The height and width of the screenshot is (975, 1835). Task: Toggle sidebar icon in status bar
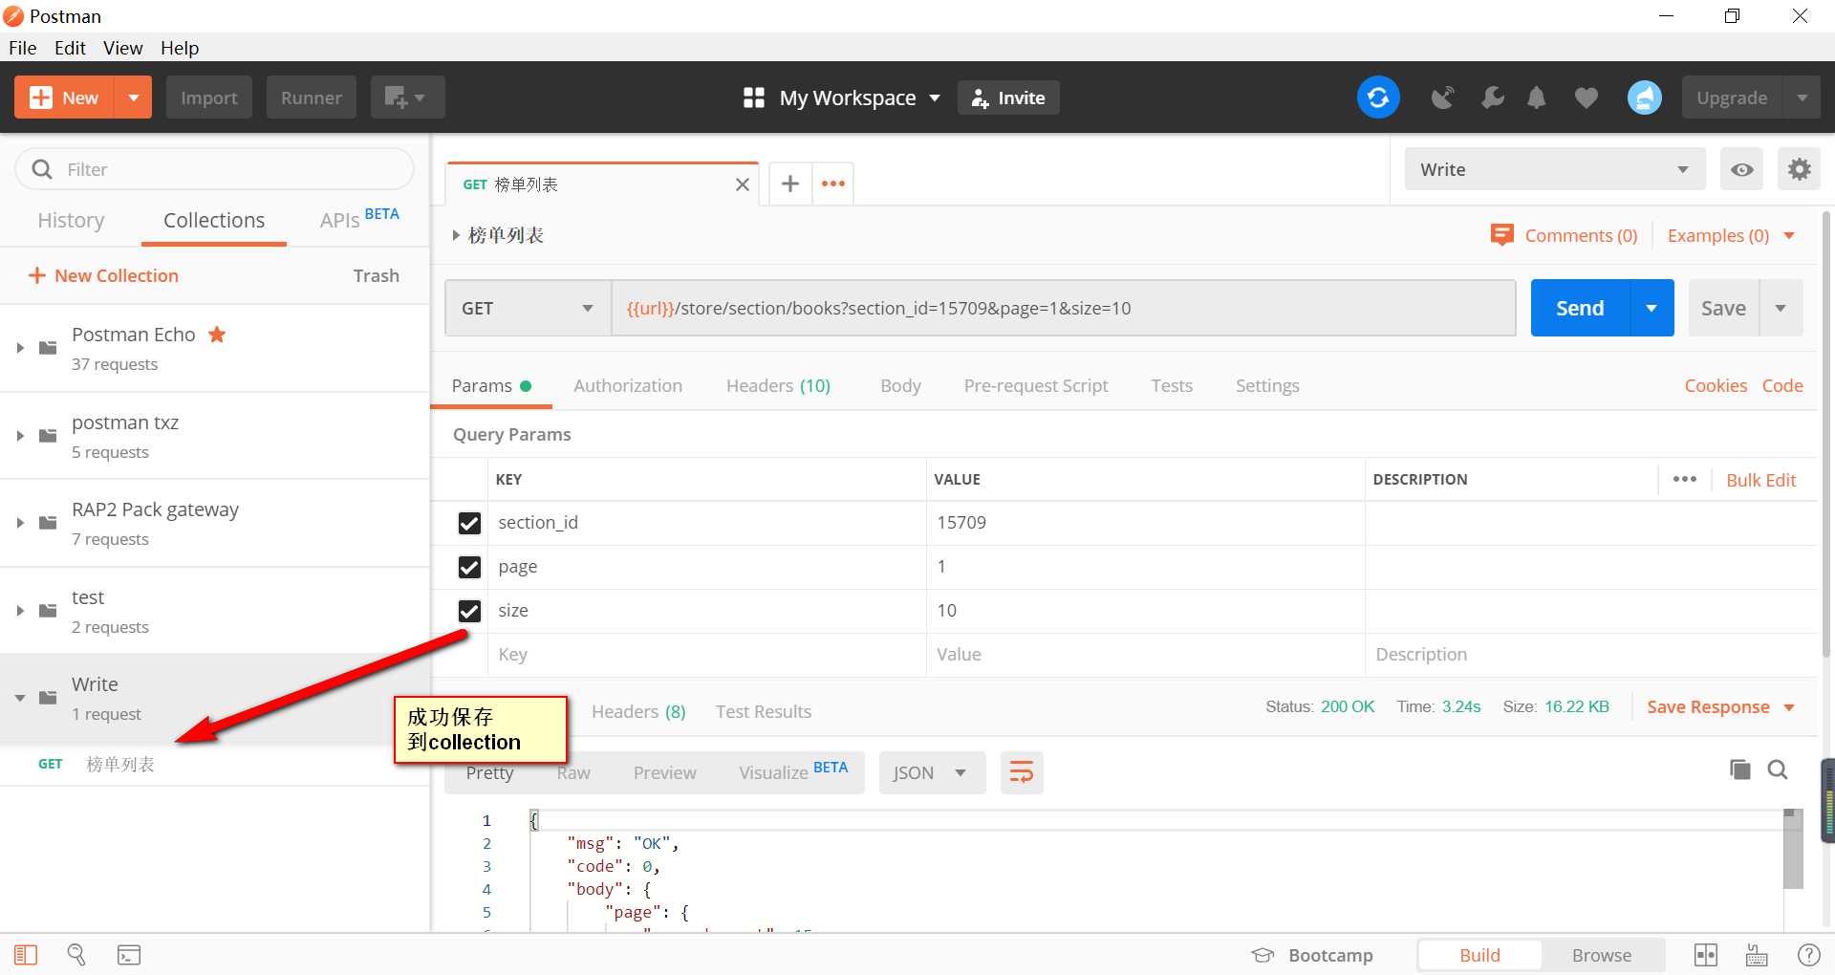click(x=26, y=954)
